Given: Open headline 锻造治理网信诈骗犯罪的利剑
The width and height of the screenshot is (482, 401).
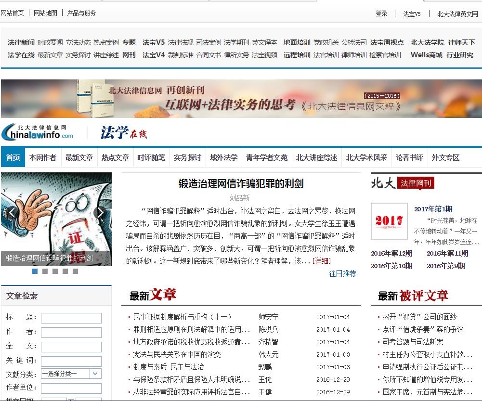Looking at the screenshot, I should tap(241, 183).
